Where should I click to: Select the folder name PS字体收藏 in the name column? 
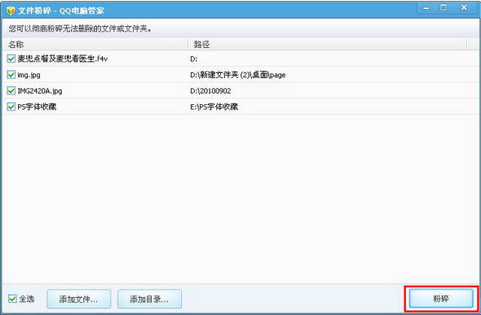37,106
